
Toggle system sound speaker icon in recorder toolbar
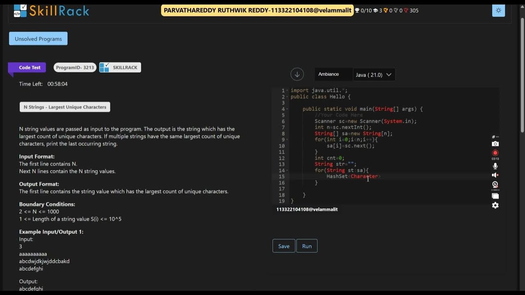click(495, 175)
